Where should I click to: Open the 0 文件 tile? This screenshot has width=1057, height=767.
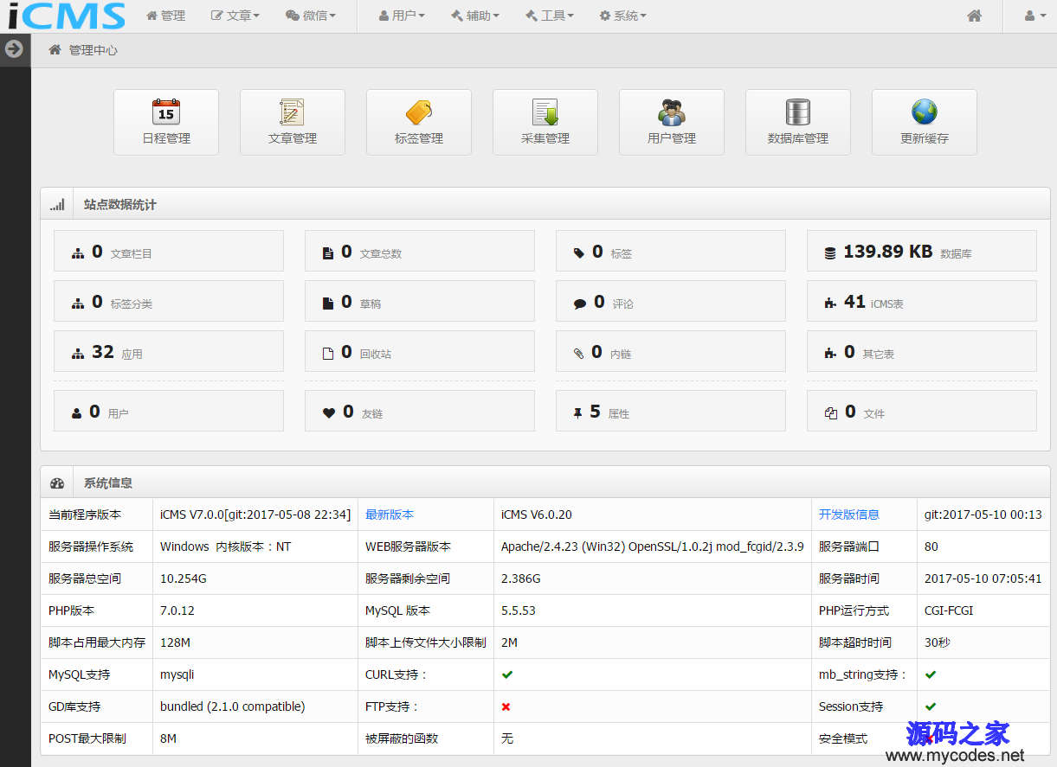pyautogui.click(x=922, y=411)
